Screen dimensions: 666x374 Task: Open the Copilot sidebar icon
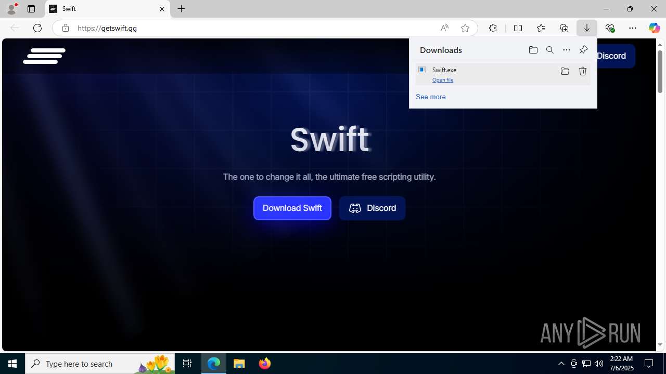click(x=654, y=28)
